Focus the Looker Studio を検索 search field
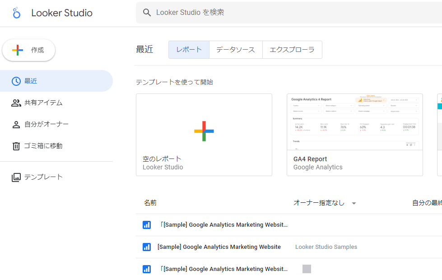This screenshot has width=442, height=280. tap(289, 13)
